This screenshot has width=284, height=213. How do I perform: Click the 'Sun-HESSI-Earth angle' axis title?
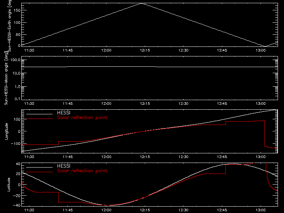[x=10, y=26]
